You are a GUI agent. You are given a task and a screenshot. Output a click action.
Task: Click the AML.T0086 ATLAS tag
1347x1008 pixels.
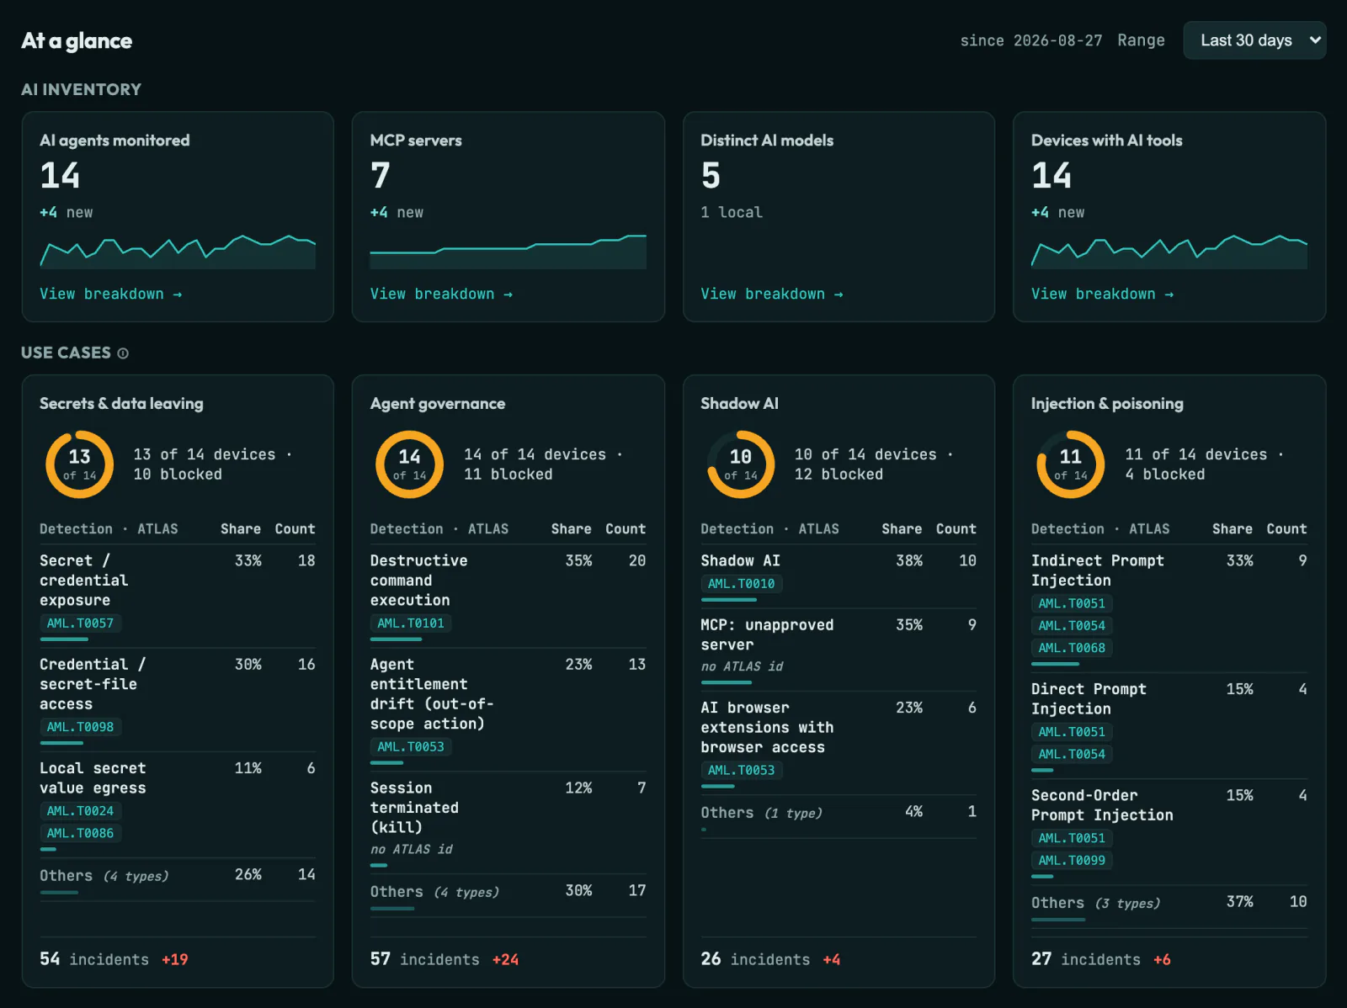(x=80, y=833)
